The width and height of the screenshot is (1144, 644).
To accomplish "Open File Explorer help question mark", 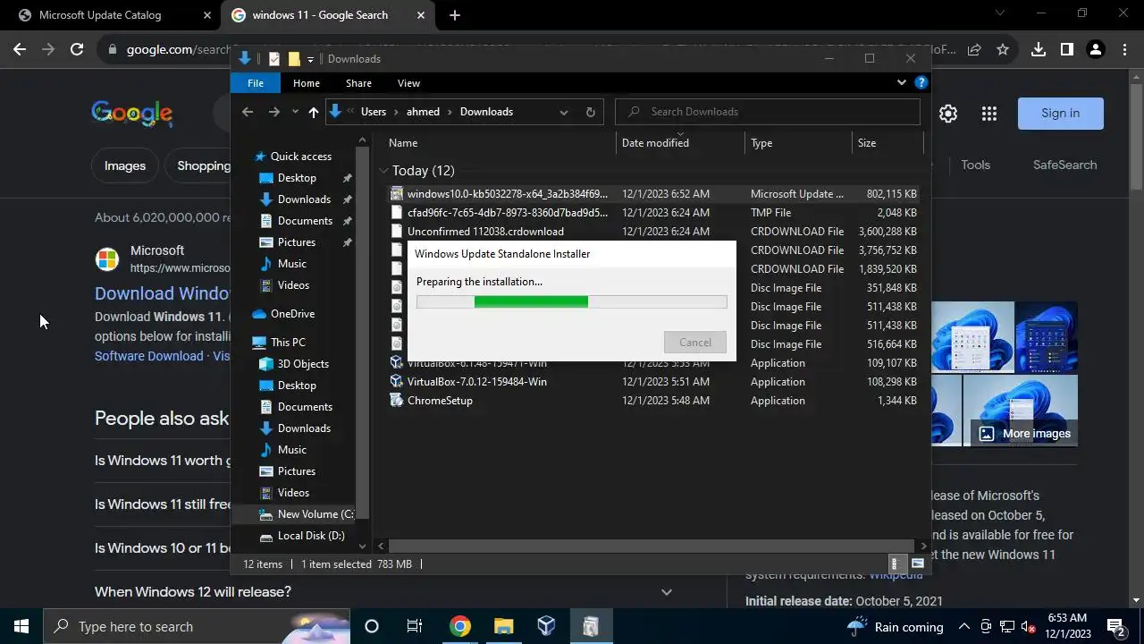I will [x=921, y=82].
